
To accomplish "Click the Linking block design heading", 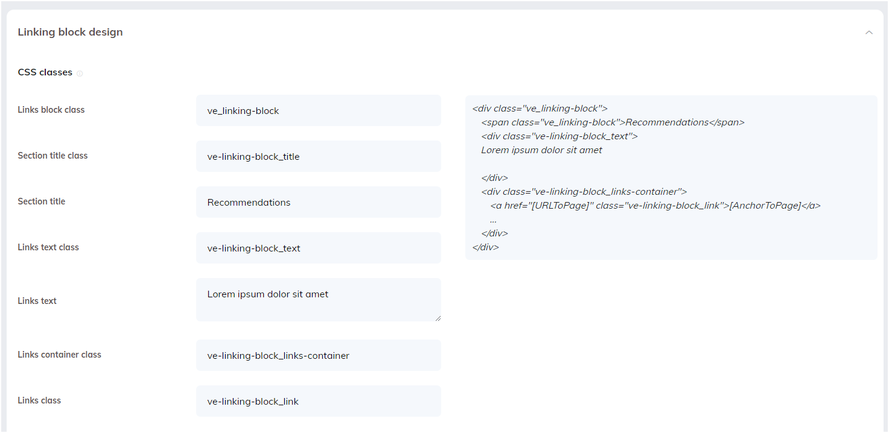I will (x=70, y=31).
